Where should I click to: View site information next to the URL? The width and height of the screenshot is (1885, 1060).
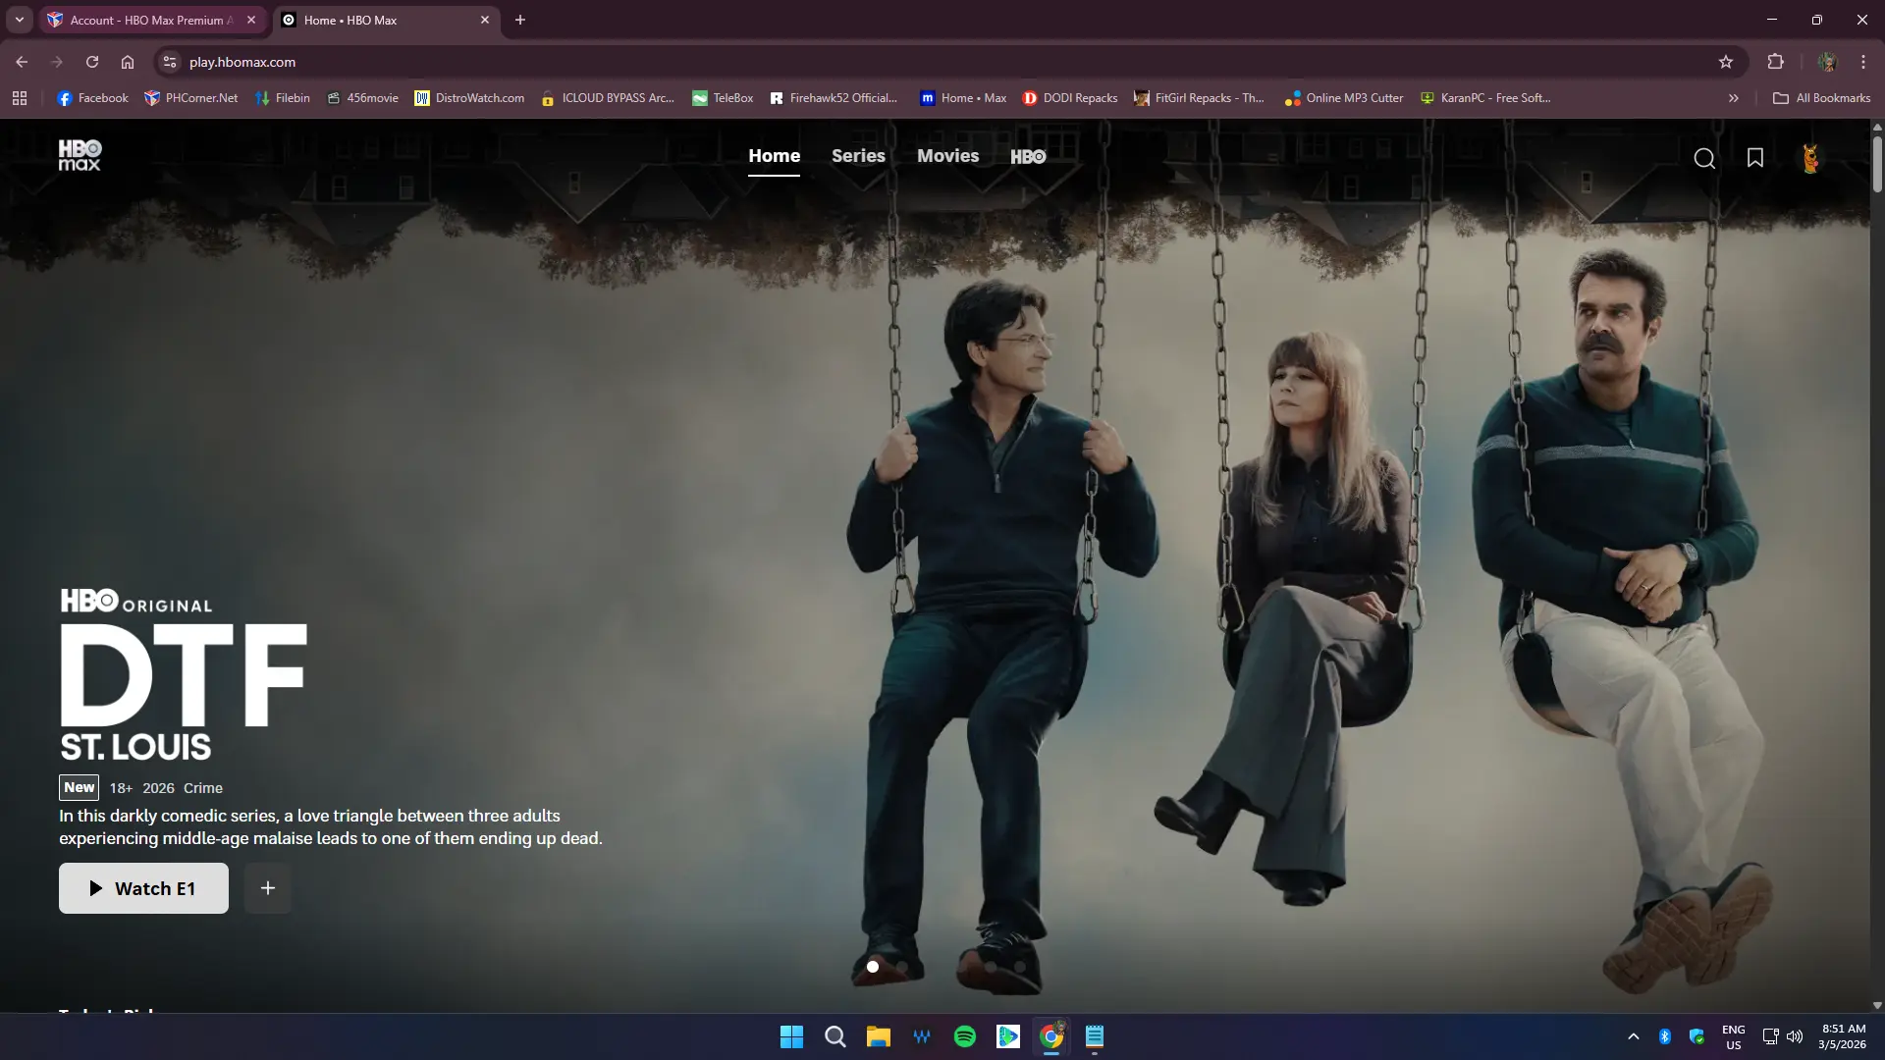170,62
